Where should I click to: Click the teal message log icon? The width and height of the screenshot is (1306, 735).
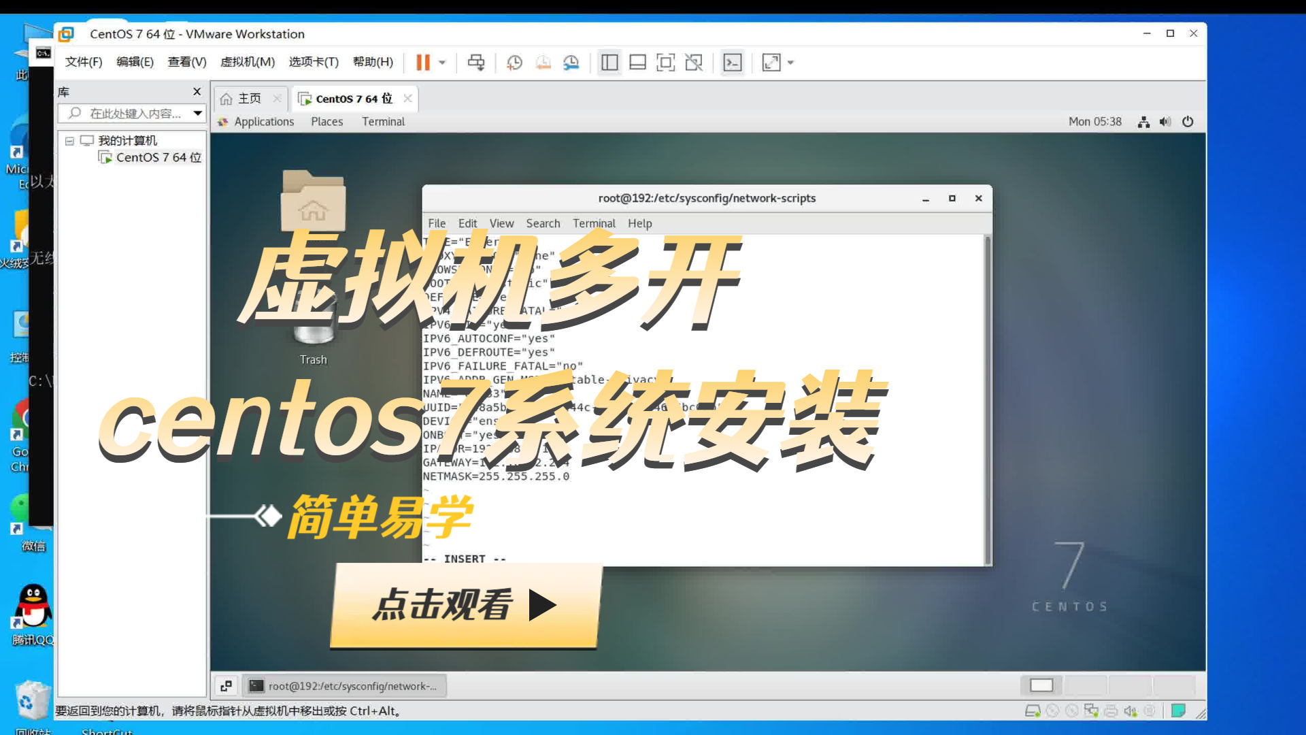tap(1178, 711)
